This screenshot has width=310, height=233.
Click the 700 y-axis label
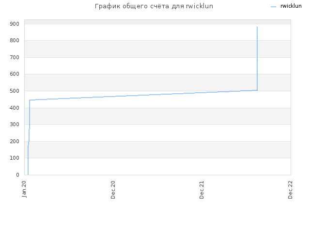15,57
